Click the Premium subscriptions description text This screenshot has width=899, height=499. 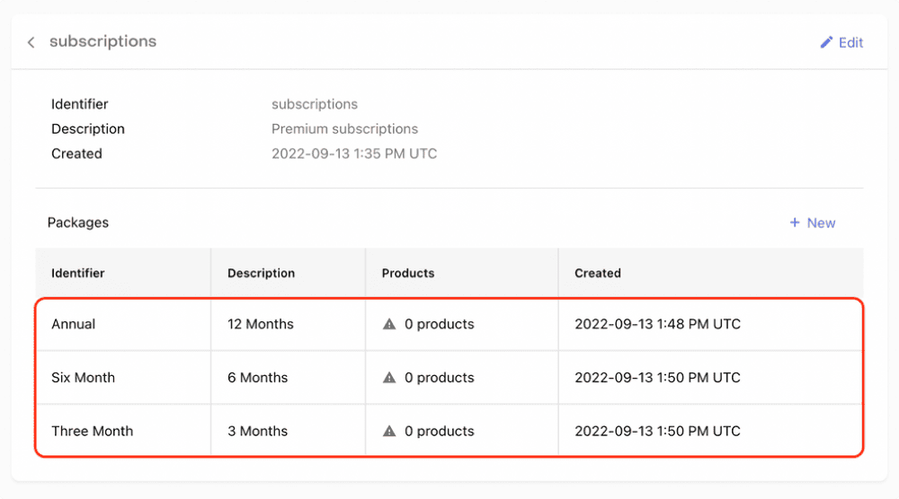coord(344,128)
